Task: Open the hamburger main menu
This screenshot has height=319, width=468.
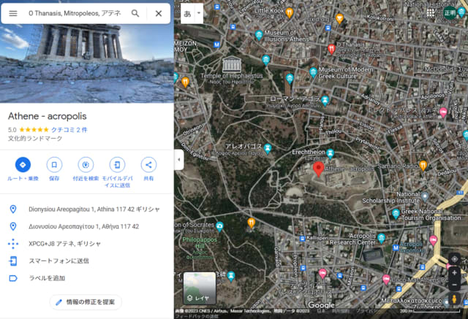Action: 13,13
